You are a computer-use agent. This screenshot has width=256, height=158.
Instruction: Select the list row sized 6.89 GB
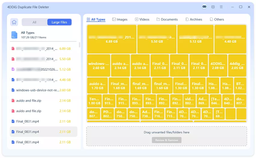[44, 49]
